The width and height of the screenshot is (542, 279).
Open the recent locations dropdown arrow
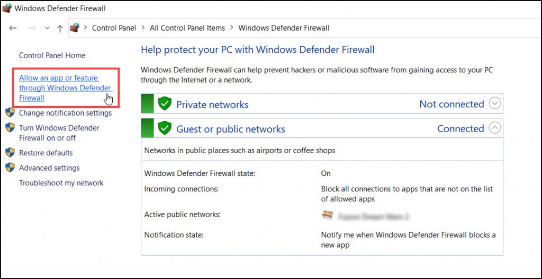tap(47, 29)
